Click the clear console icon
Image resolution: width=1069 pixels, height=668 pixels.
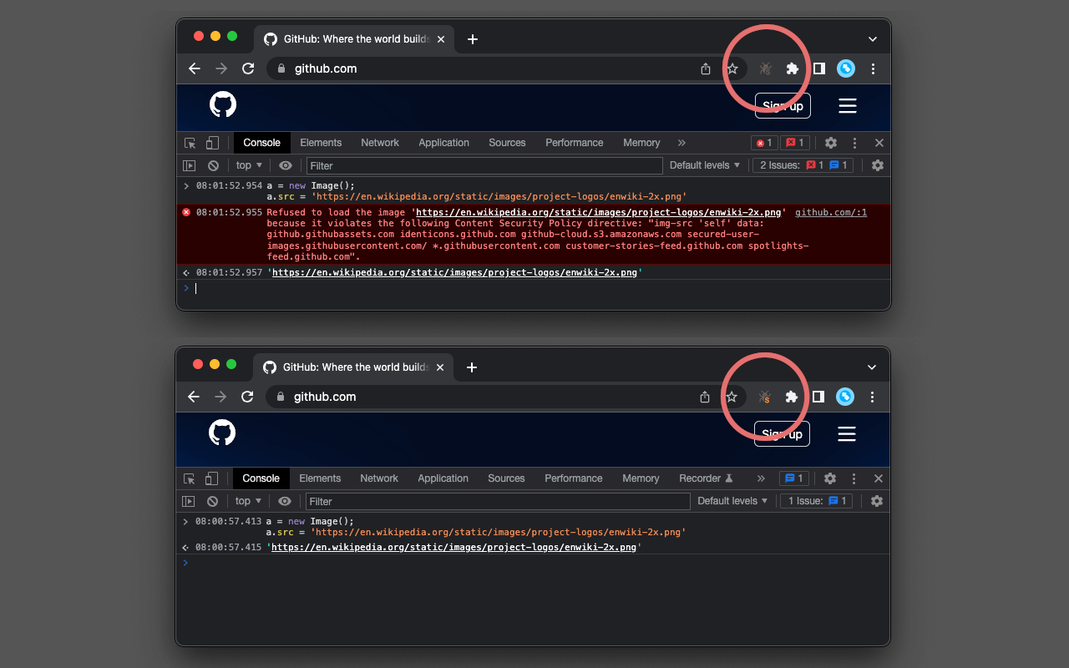213,164
